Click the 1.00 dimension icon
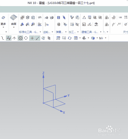Screen dimensions: 128x139 click(x=120, y=17)
